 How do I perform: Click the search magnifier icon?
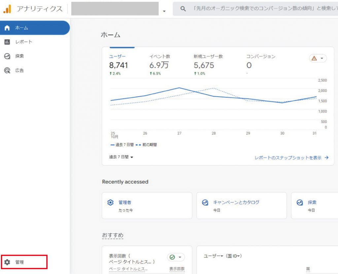tap(183, 9)
